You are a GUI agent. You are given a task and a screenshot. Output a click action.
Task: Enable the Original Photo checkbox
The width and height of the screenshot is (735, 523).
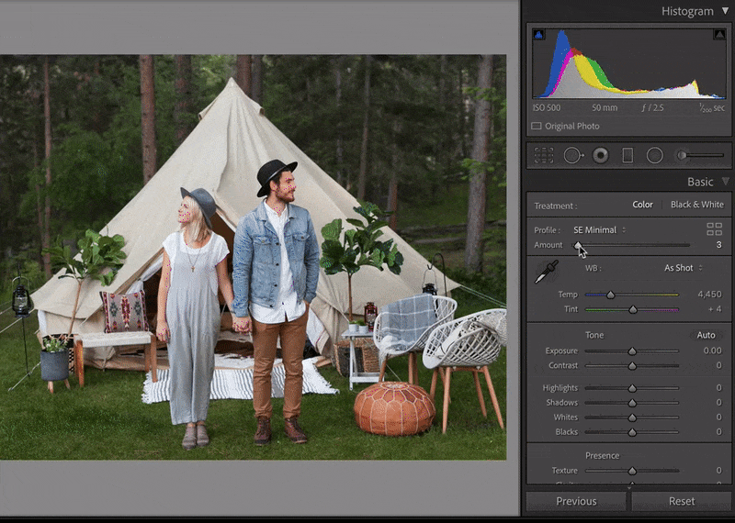tap(537, 126)
